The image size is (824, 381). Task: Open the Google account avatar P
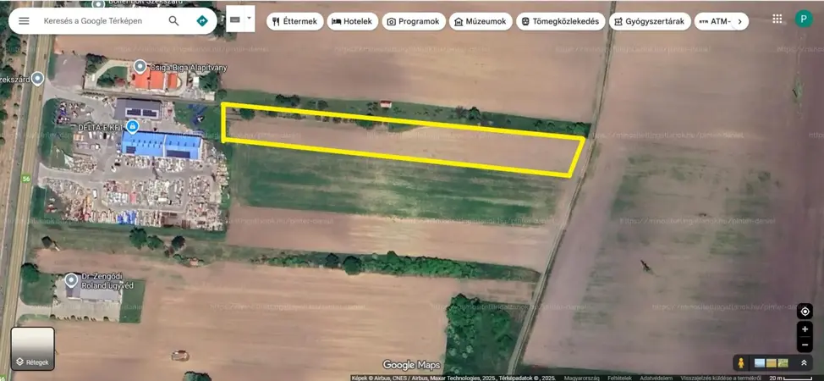803,19
